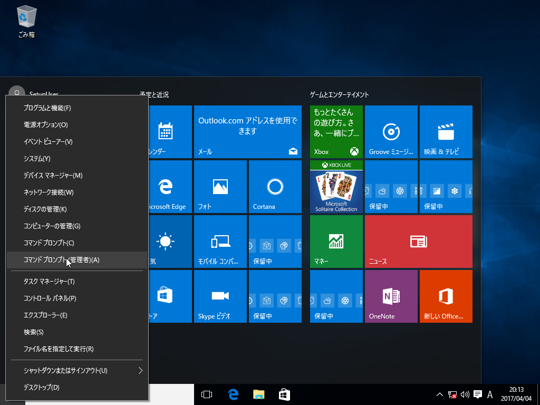The width and height of the screenshot is (540, 405).
Task: Open File Explorer from the taskbar
Action: (258, 394)
